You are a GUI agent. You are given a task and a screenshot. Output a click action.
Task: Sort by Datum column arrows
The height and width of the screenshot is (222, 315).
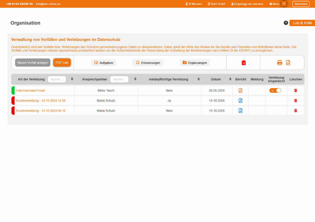tap(230, 79)
